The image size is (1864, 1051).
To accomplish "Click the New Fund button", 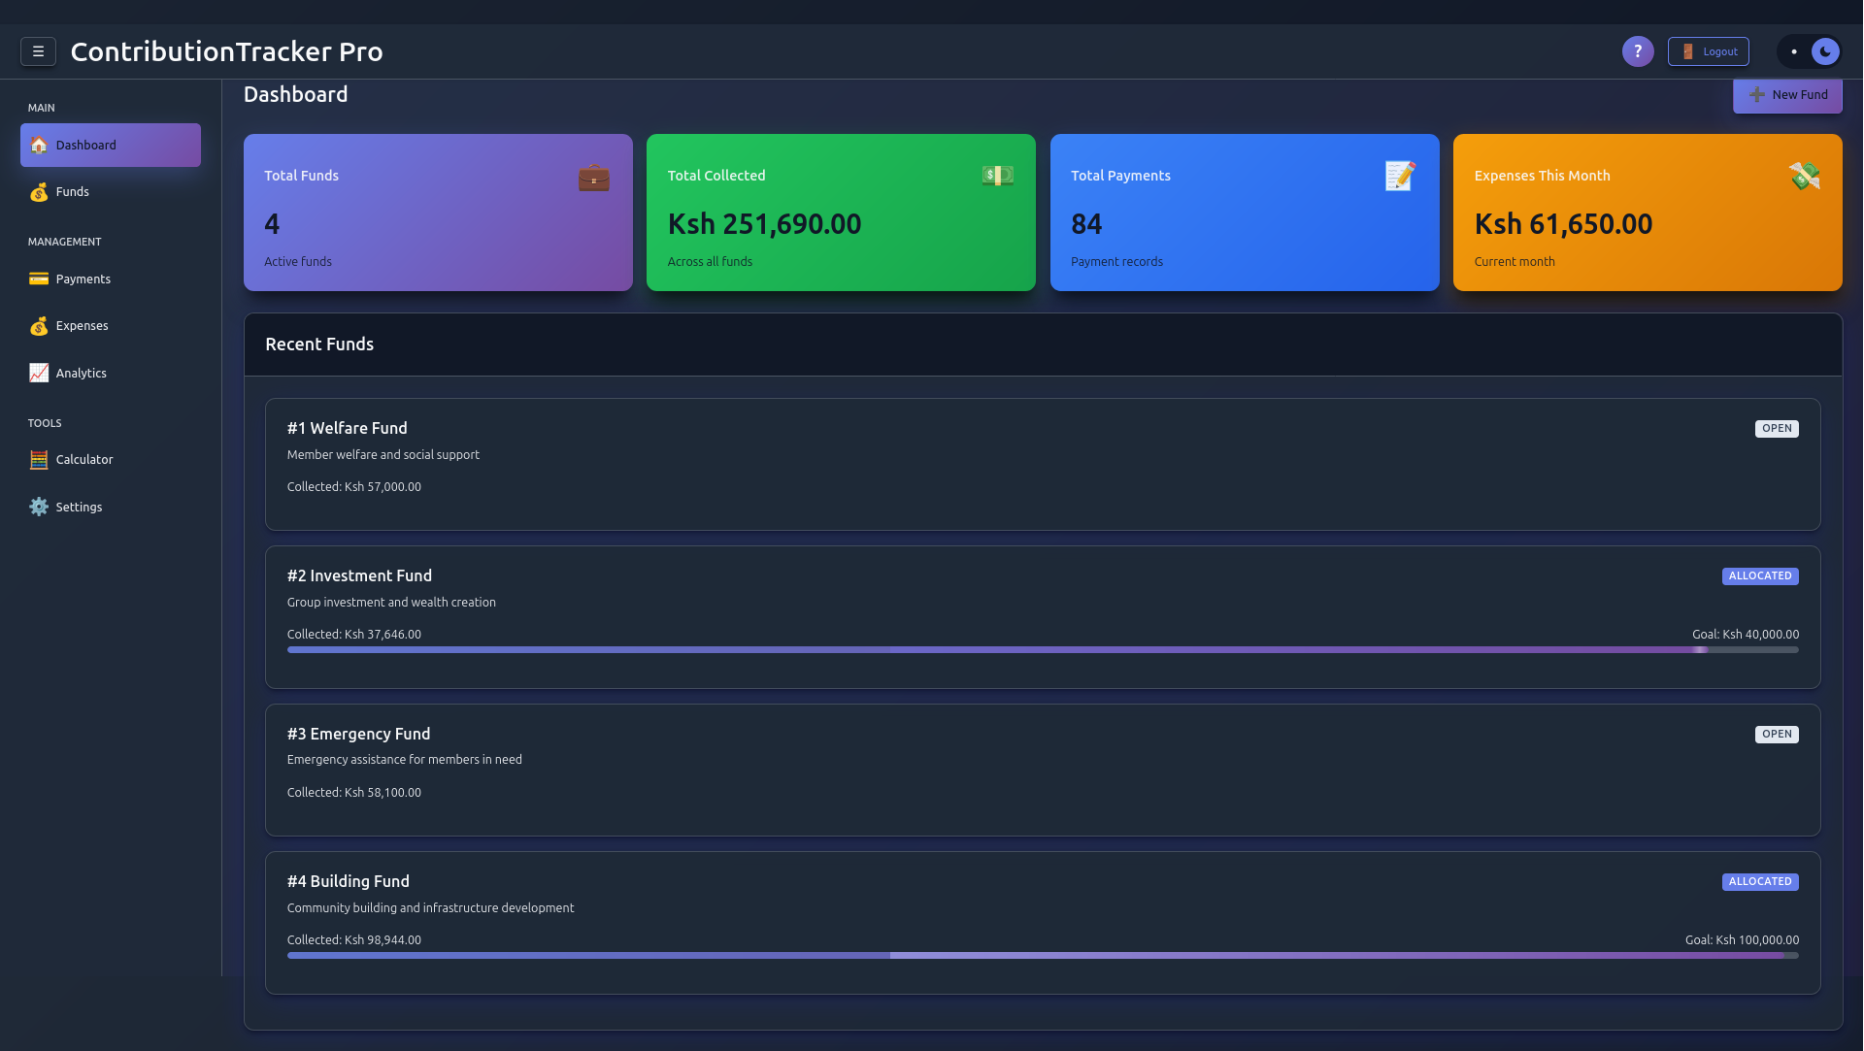I will tap(1787, 95).
